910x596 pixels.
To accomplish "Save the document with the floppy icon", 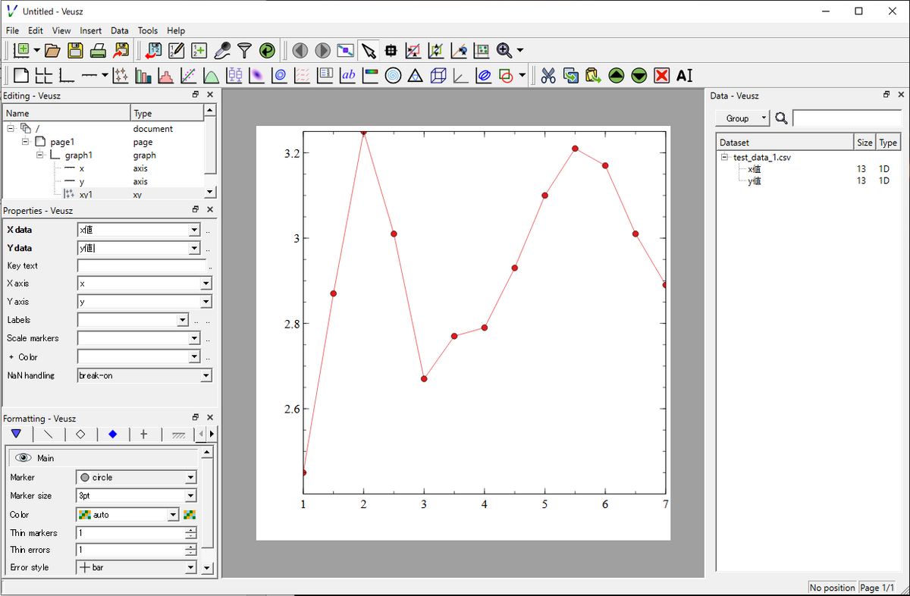I will [75, 51].
